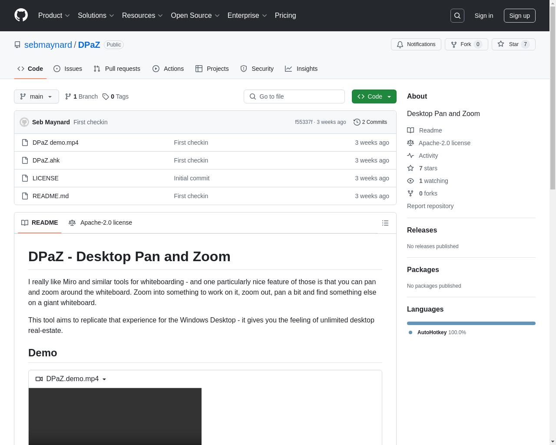Click the Sign in link
The width and height of the screenshot is (556, 445).
483,16
